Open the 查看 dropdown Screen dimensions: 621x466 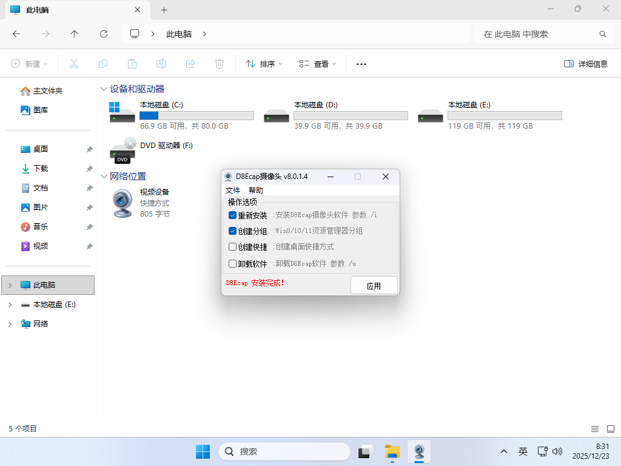[x=318, y=63]
